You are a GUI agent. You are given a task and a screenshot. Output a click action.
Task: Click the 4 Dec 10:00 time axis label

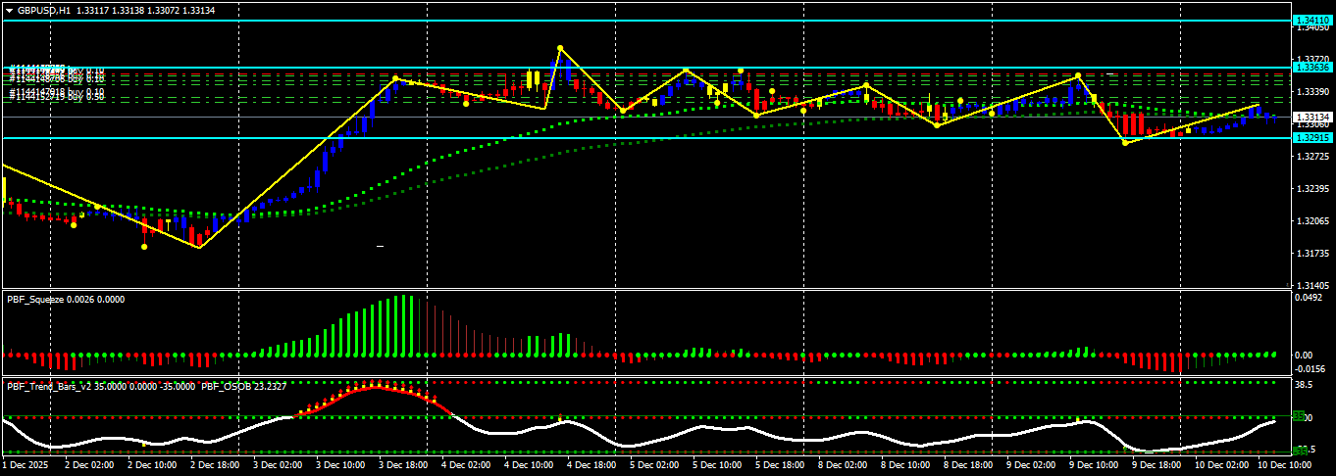tap(528, 464)
